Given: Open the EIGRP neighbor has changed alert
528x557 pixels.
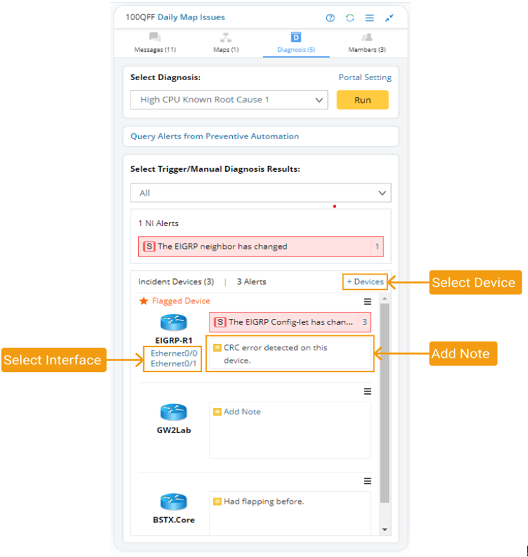Looking at the screenshot, I should (x=261, y=246).
